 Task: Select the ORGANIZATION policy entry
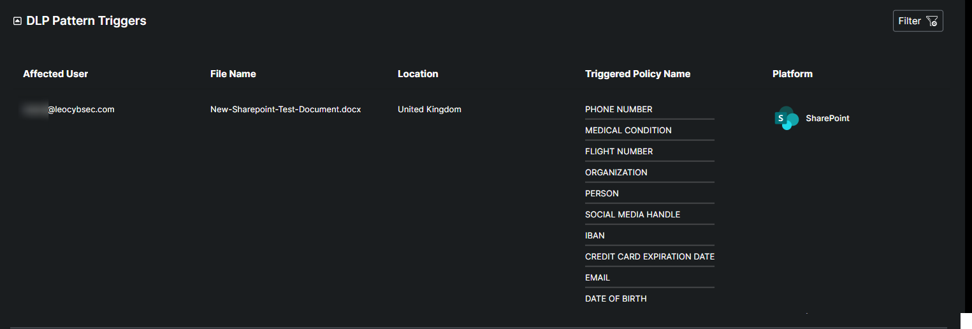(x=616, y=173)
